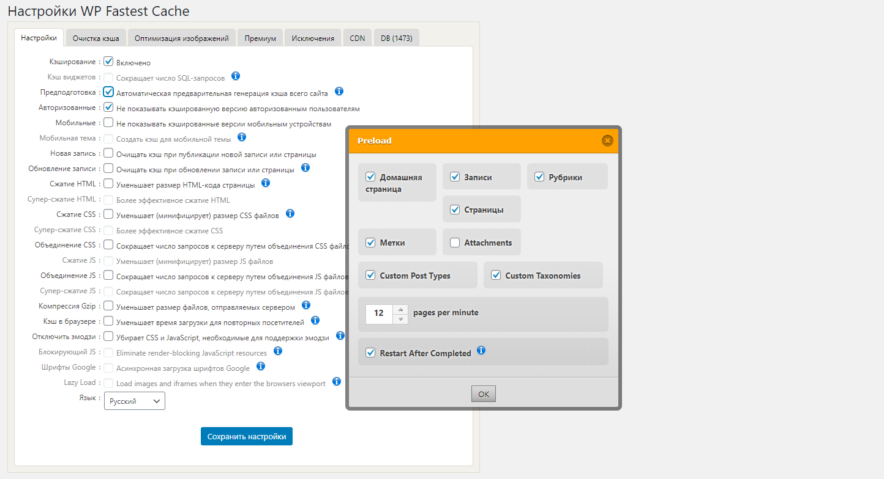
Task: Show info icon for Предподготовка option
Action: pos(339,91)
